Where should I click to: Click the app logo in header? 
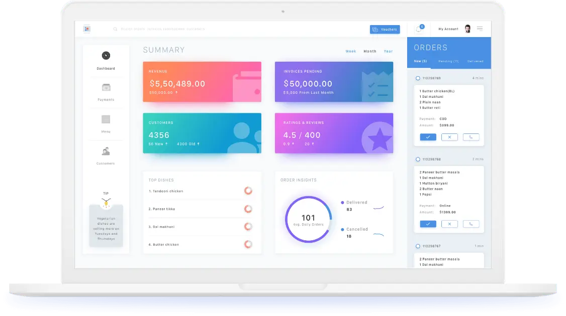tap(86, 29)
